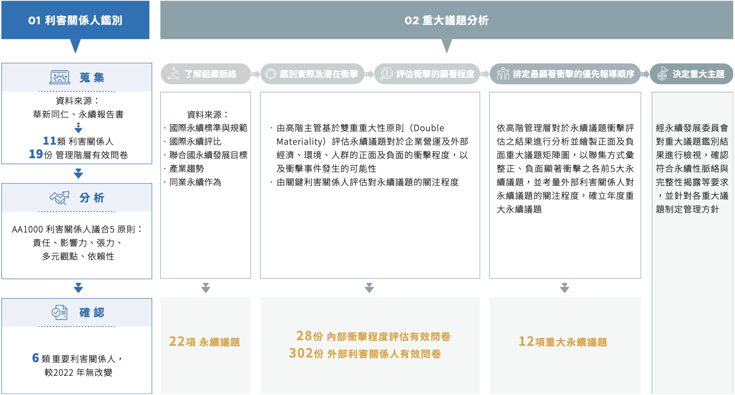Click AA1000 利害關係人議合5 原則 text
735x395 pixels.
click(77, 229)
